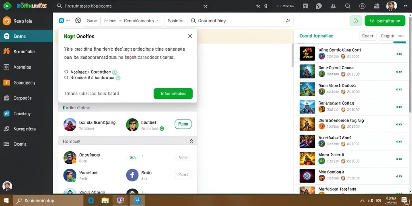Open File Explorer from the taskbar
The height and width of the screenshot is (206, 412).
coord(105,200)
